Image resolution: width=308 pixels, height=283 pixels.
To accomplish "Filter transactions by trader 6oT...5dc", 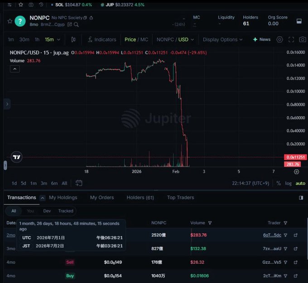I will pyautogui.click(x=286, y=235).
